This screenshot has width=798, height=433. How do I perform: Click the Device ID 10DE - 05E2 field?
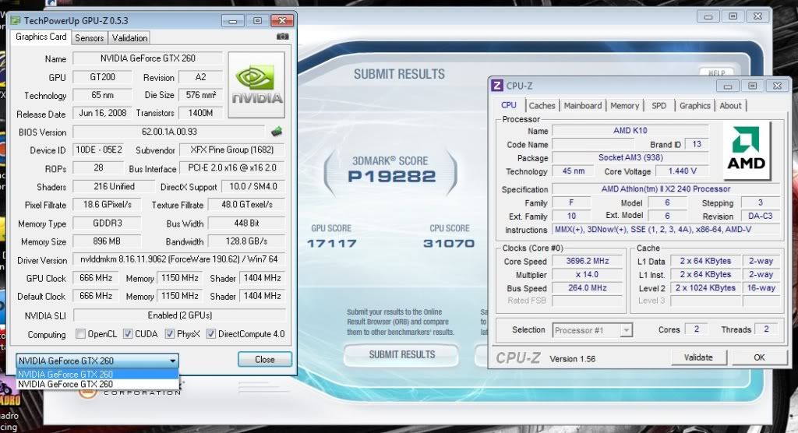(99, 150)
